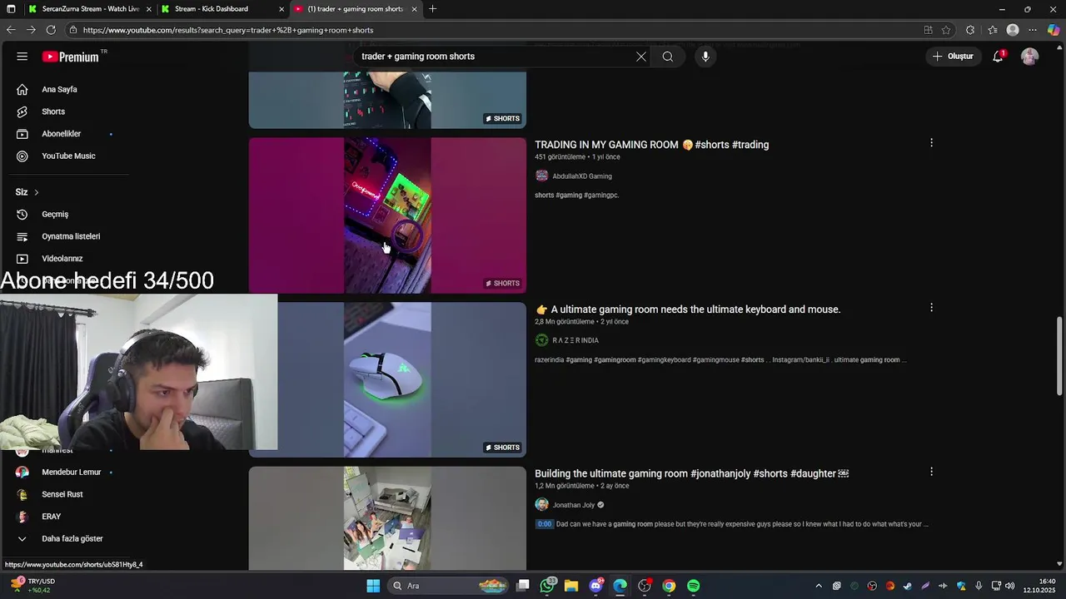Show hidden system tray icons
The image size is (1066, 599).
click(819, 586)
